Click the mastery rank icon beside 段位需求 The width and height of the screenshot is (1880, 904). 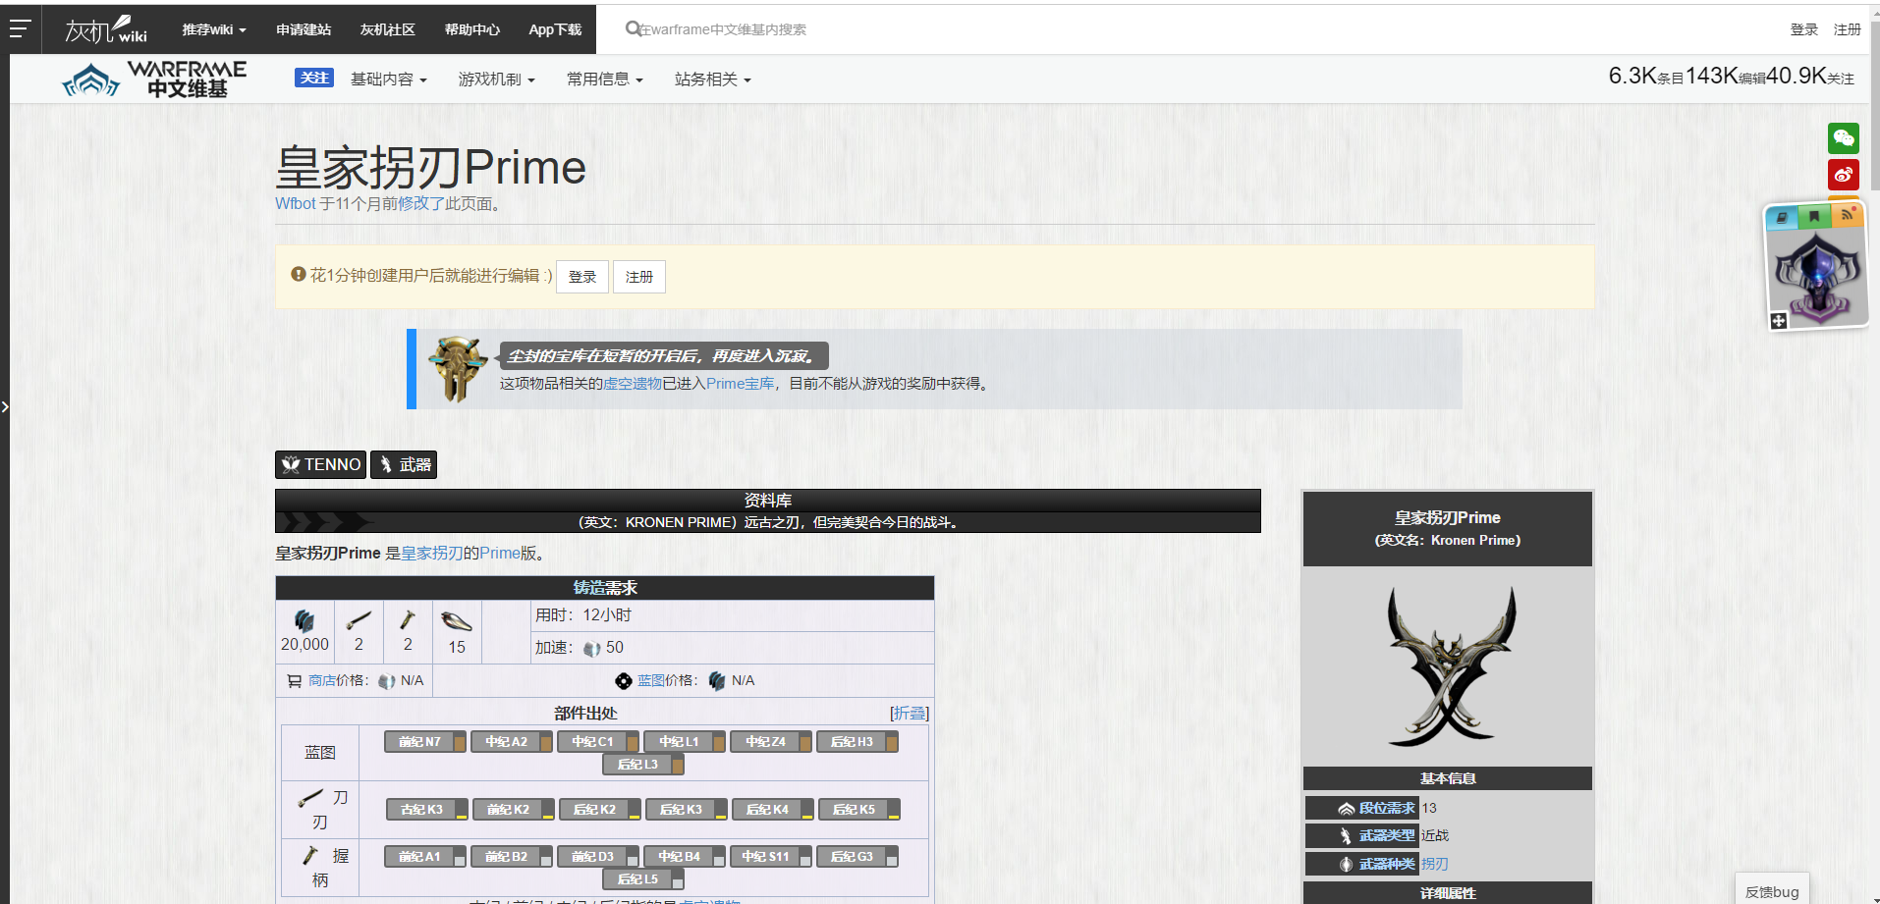pos(1347,809)
